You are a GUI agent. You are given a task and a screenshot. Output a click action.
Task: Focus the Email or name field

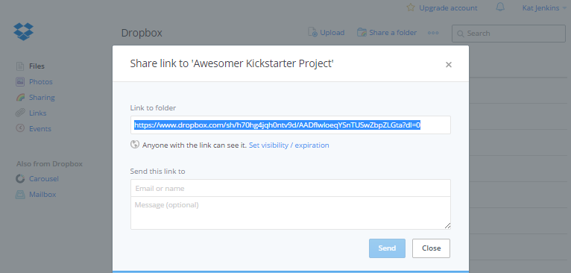click(x=291, y=188)
